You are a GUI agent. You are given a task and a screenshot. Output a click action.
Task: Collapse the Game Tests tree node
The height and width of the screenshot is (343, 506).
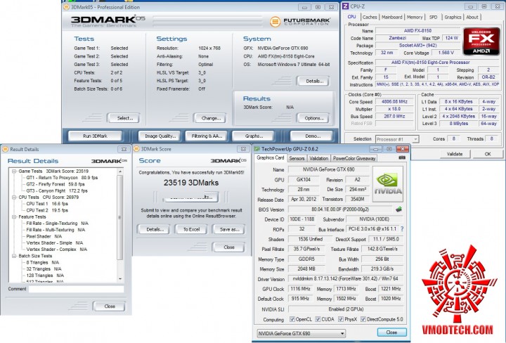coord(14,171)
